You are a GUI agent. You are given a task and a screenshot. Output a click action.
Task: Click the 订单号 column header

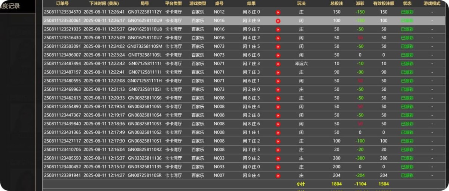point(62,3)
